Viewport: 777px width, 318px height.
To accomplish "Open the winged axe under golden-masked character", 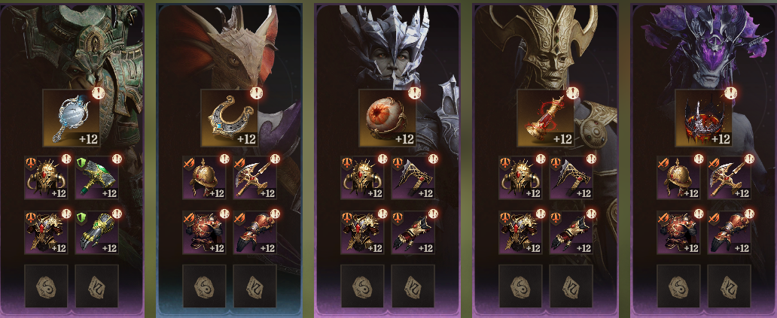I will pos(571,177).
